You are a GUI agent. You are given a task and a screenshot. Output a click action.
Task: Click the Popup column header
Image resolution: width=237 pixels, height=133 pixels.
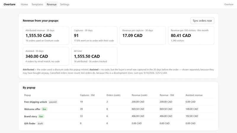(x=28, y=95)
